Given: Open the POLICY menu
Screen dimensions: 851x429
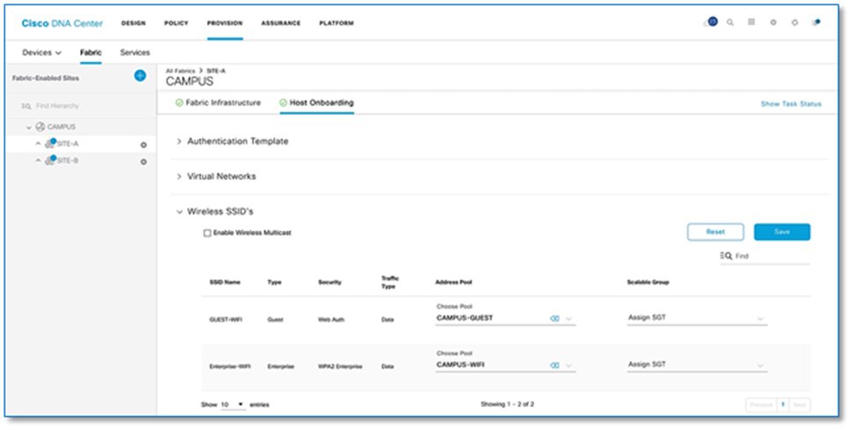Looking at the screenshot, I should 176,23.
